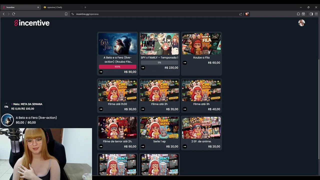The image size is (320, 180).
Task: Open the SPY x FAMILY Temporada 1 thumbnail
Action: tap(159, 44)
